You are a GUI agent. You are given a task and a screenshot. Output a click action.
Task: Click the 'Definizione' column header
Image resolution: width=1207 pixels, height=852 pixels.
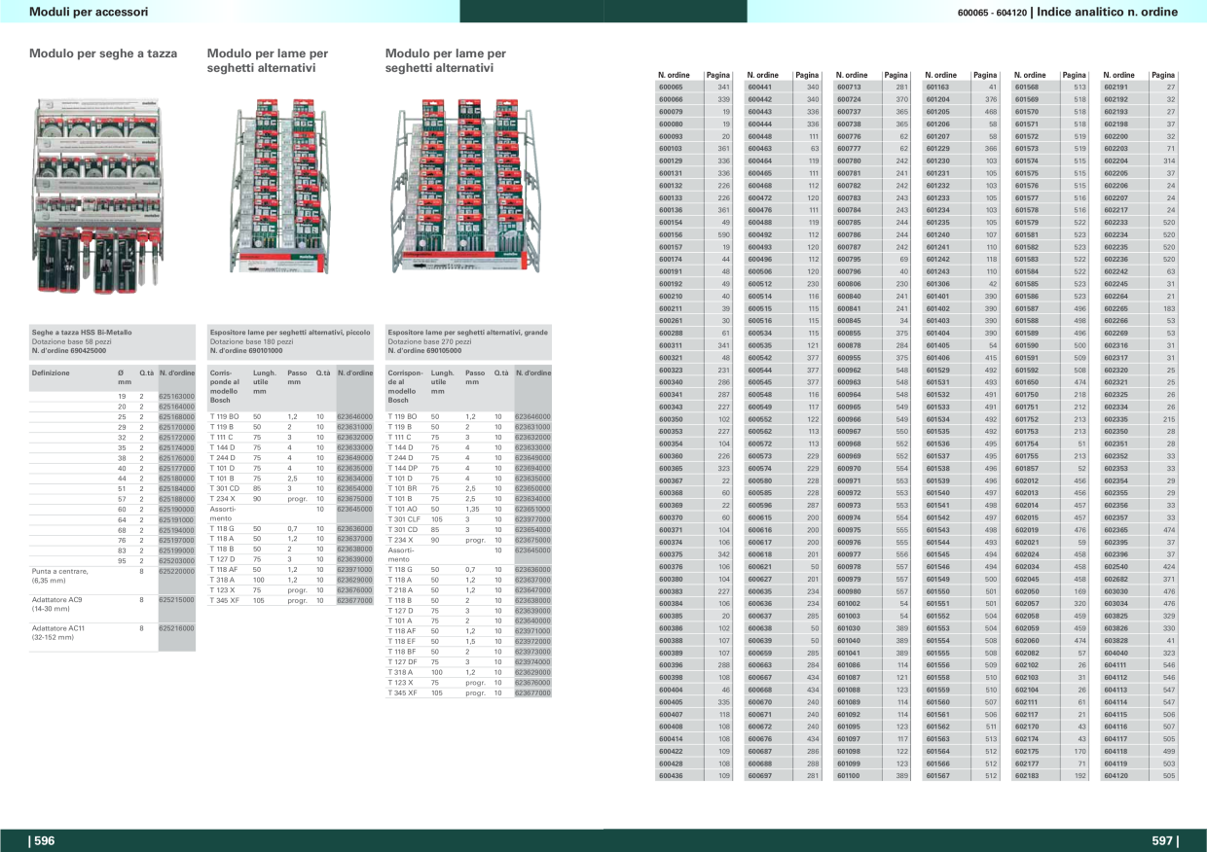click(51, 373)
